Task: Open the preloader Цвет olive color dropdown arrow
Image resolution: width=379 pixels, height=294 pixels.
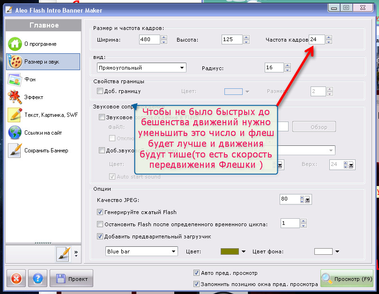Action: pyautogui.click(x=244, y=251)
